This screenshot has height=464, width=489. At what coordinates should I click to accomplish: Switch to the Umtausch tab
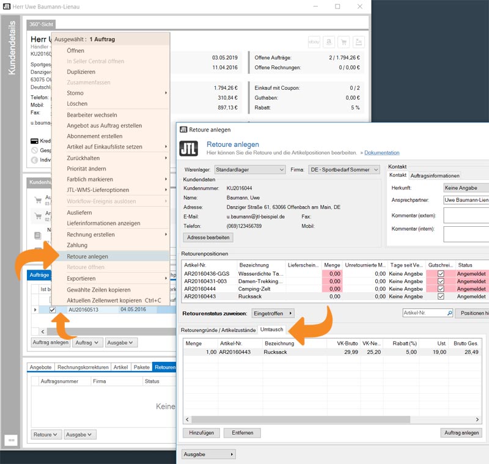[271, 330]
